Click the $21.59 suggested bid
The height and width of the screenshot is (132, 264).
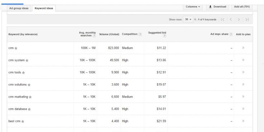(161, 121)
